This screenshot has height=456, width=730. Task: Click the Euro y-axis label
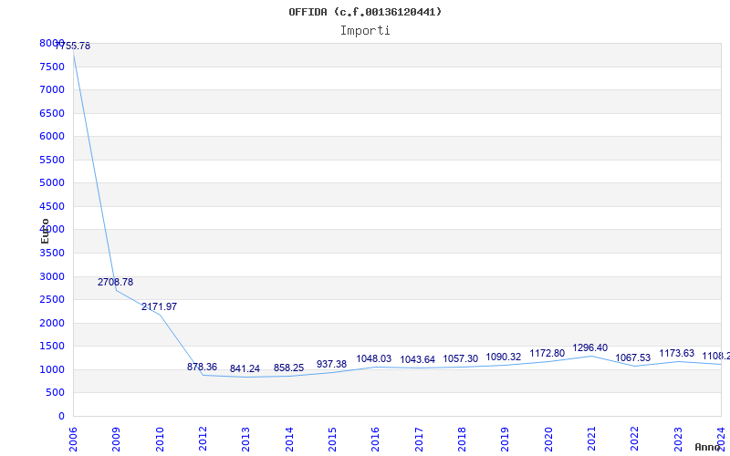coord(45,231)
